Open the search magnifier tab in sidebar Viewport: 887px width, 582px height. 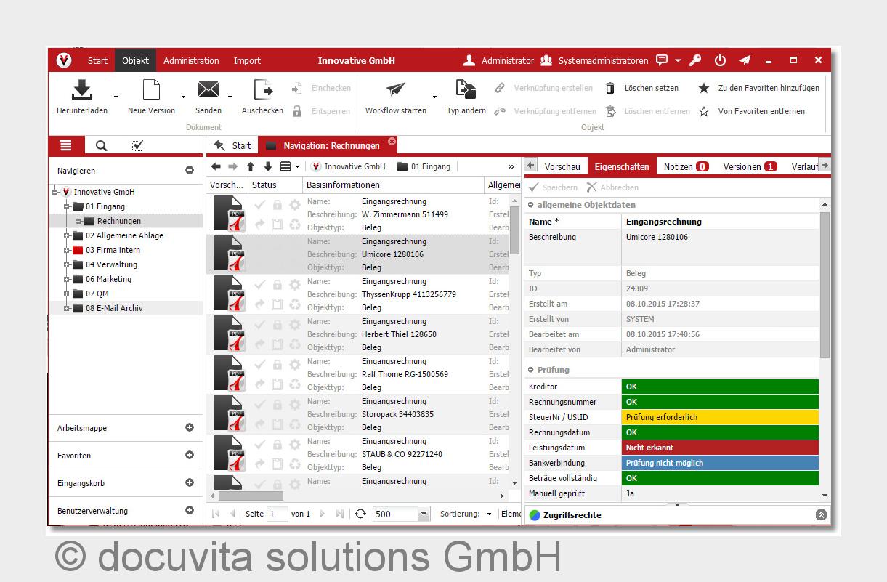tap(101, 145)
